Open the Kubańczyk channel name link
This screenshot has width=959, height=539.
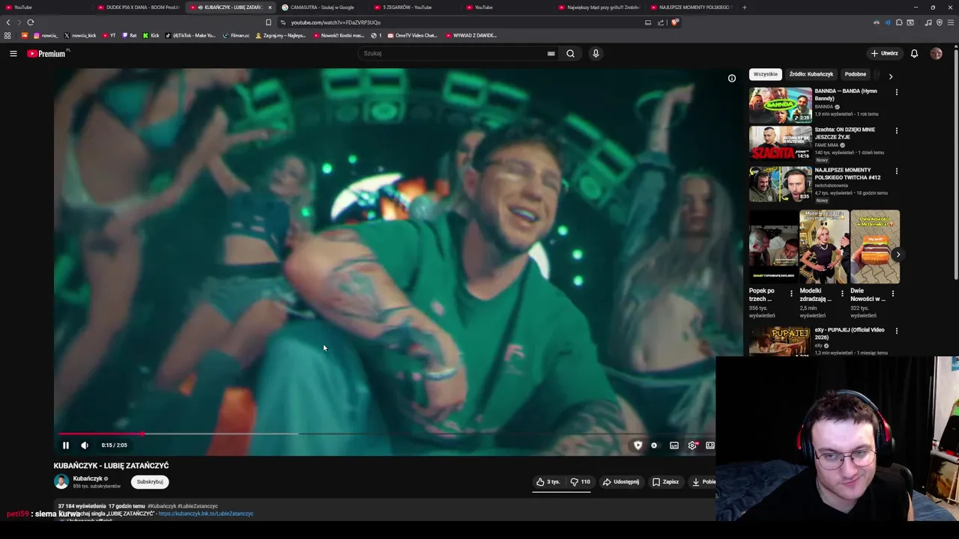(88, 478)
